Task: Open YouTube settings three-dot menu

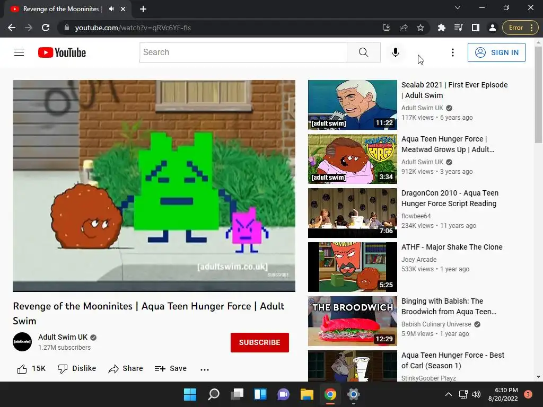Action: tap(453, 52)
